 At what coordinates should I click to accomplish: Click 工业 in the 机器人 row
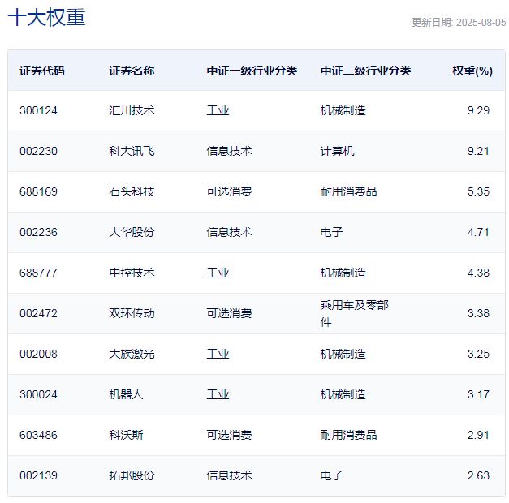(218, 394)
